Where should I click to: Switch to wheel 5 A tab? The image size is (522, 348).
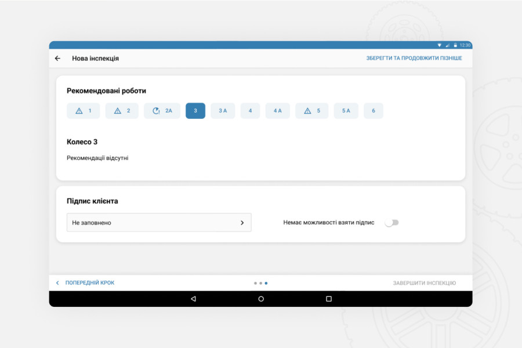coord(346,111)
